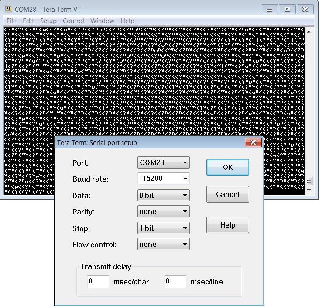Expand the Port dropdown showing COM28
Screen dimensions: 319x307
pos(164,162)
